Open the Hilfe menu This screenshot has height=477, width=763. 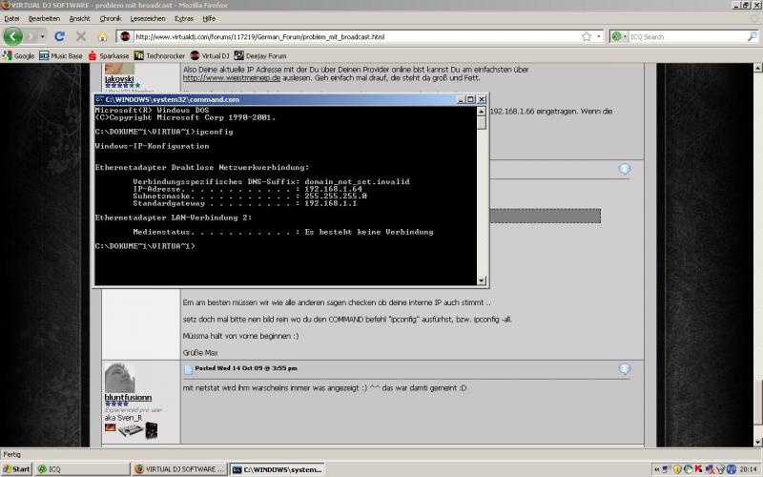pos(209,18)
